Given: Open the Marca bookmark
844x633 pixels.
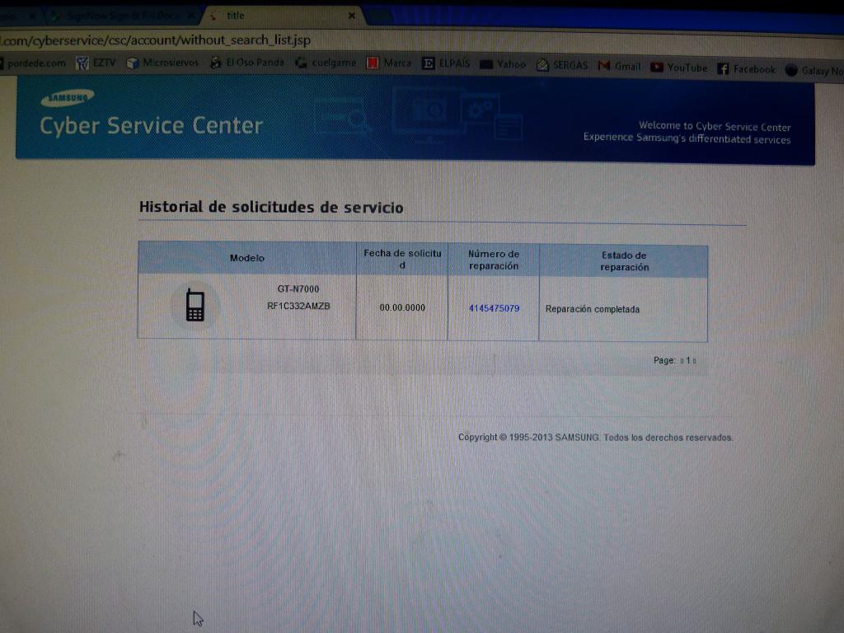Looking at the screenshot, I should click(390, 63).
